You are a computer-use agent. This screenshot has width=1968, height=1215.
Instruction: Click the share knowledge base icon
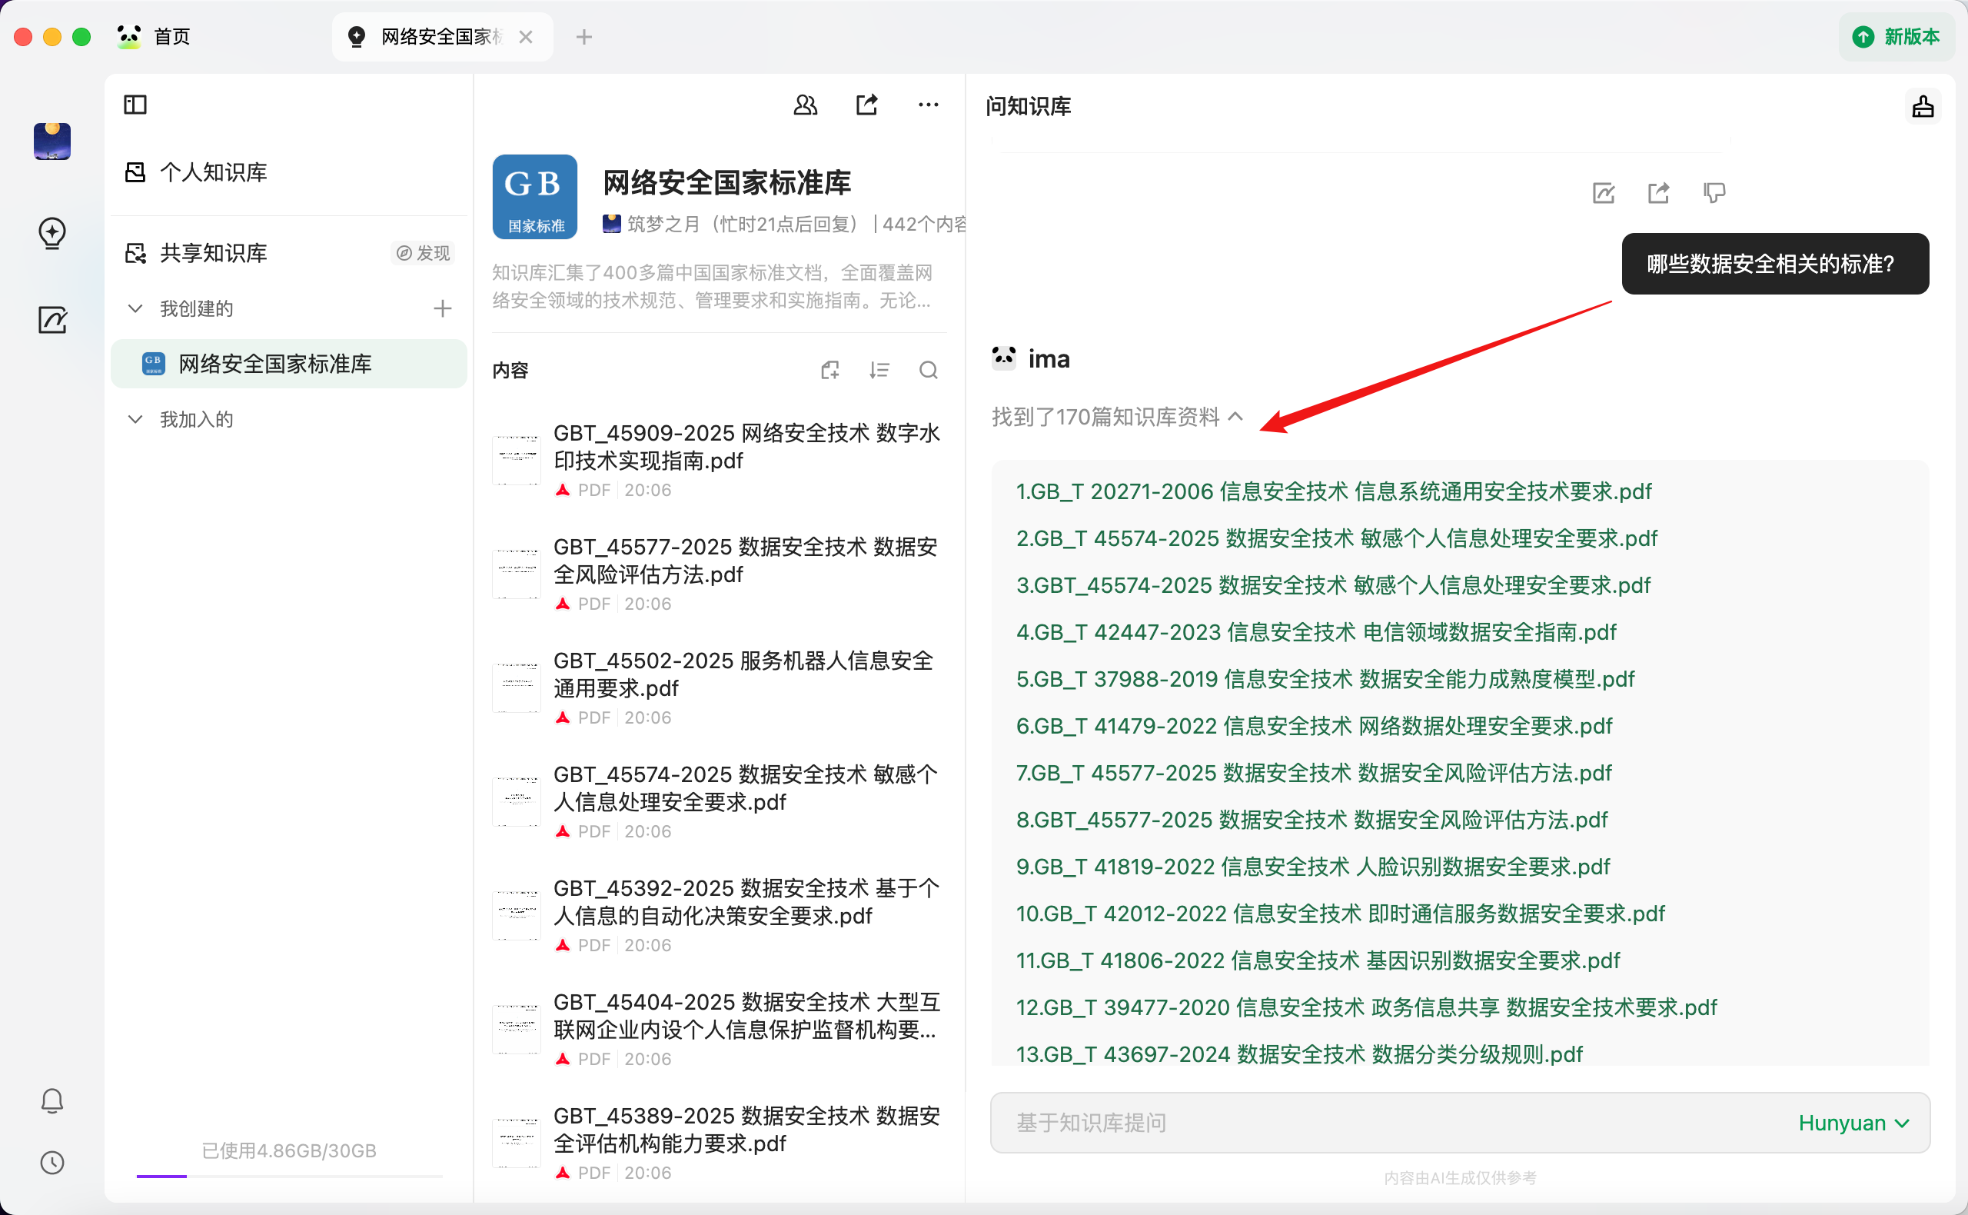[866, 105]
